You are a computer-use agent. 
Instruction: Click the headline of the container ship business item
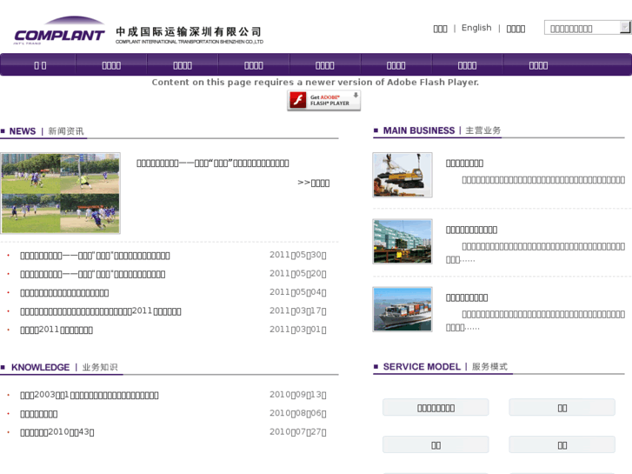coord(467,297)
